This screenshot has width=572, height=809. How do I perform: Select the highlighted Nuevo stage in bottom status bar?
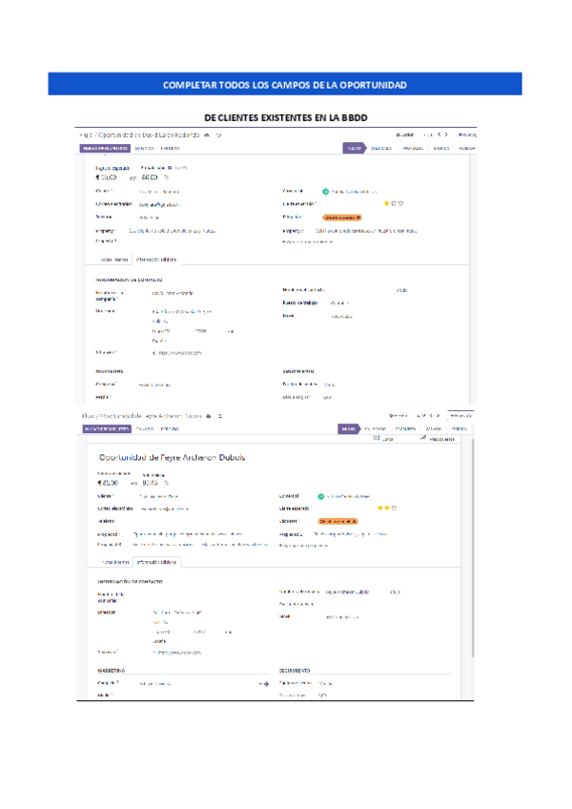[349, 429]
